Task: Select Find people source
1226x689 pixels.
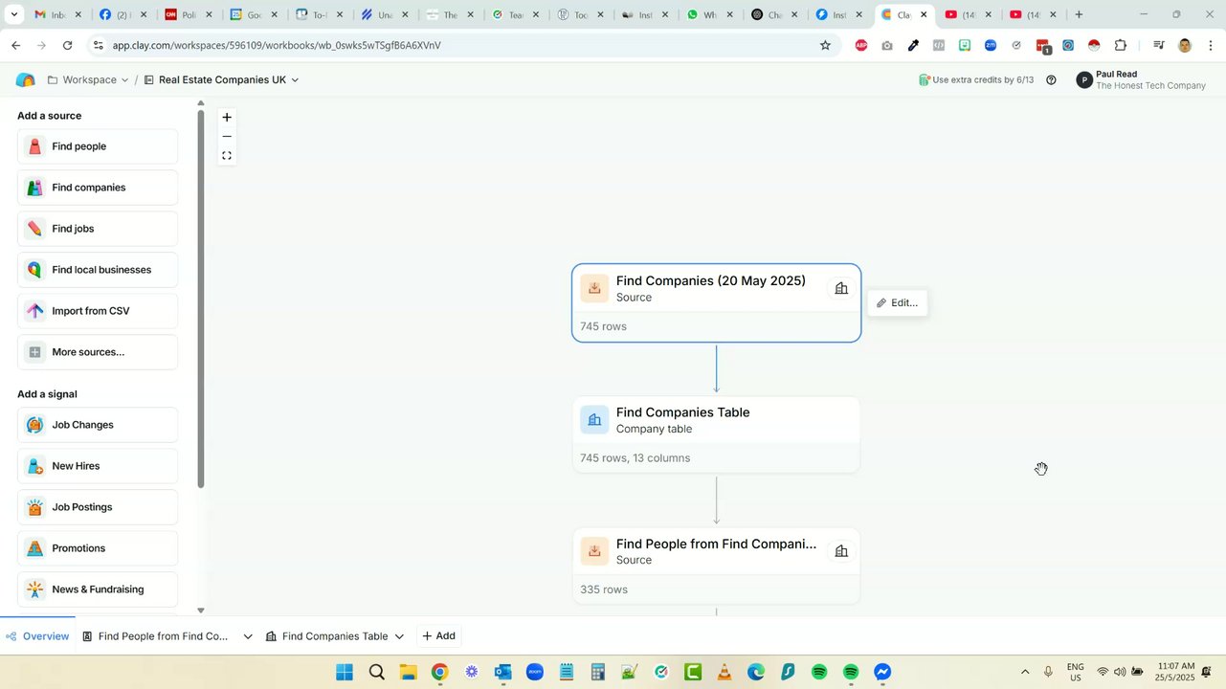Action: [98, 146]
